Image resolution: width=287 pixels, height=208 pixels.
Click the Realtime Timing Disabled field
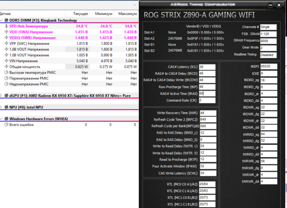268,55
